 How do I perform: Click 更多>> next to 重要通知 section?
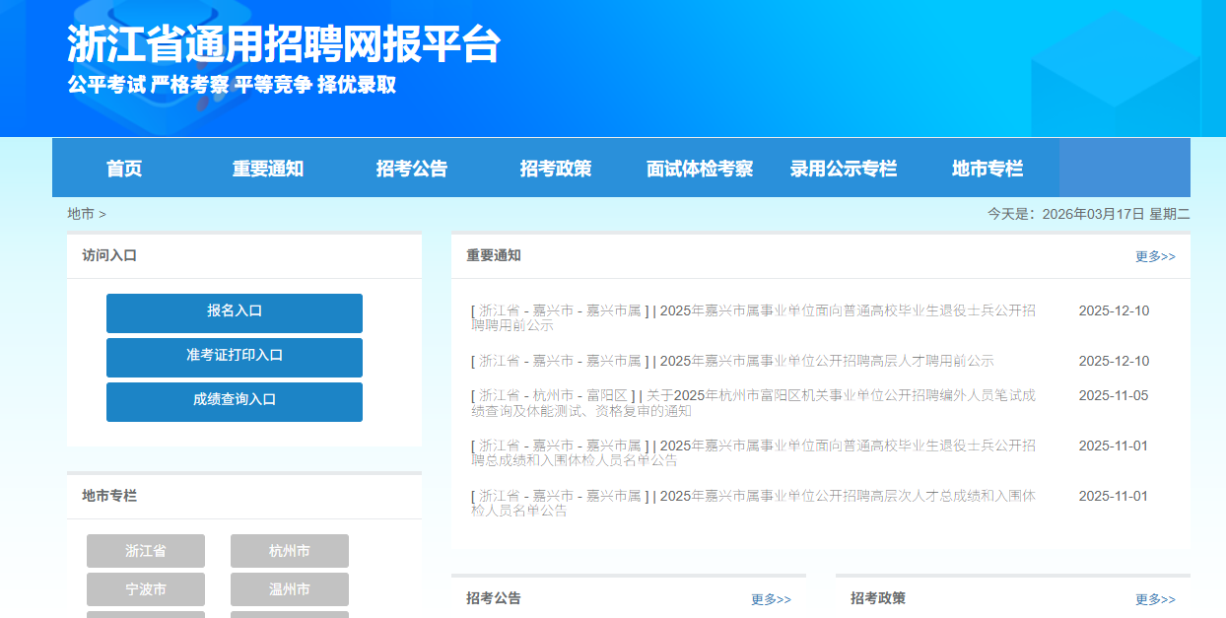(1153, 255)
